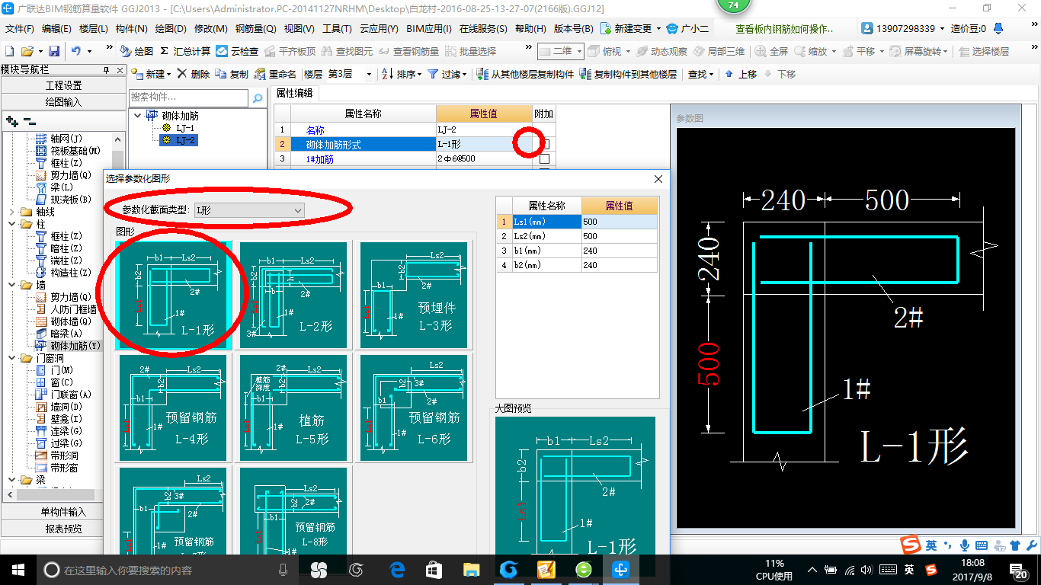Open 绘图 drawing mode in toolbar
Screen dimensions: 1041x585
(136, 51)
